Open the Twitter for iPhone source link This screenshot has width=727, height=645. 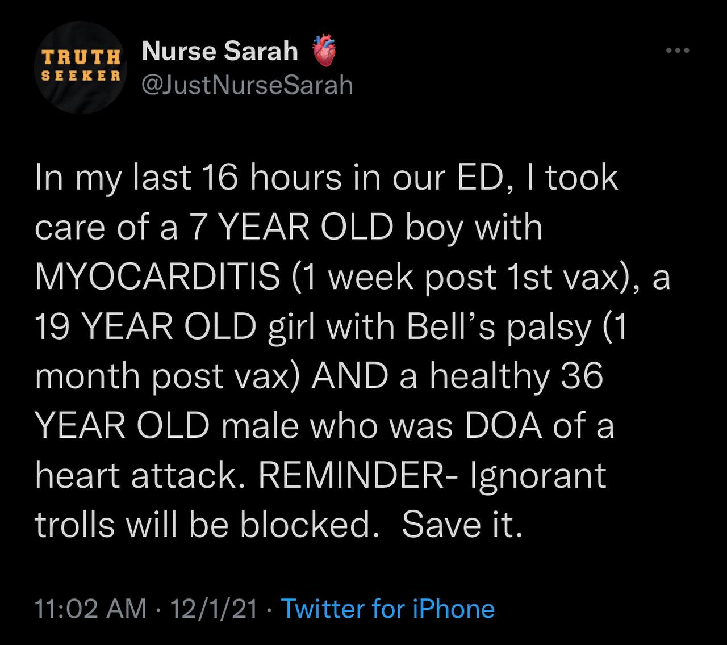[x=388, y=609]
